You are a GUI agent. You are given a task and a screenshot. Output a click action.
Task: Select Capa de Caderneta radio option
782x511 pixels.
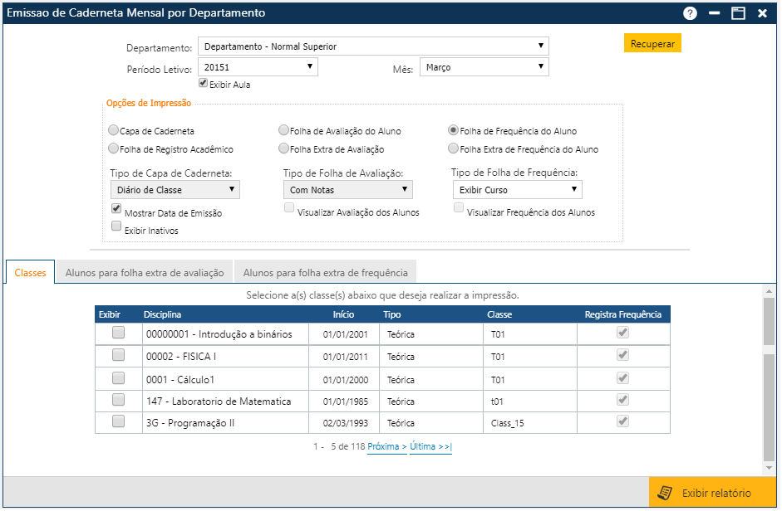pos(114,130)
